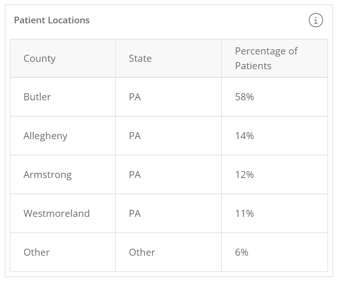Click the 6% percentage value
The height and width of the screenshot is (282, 337).
click(241, 252)
